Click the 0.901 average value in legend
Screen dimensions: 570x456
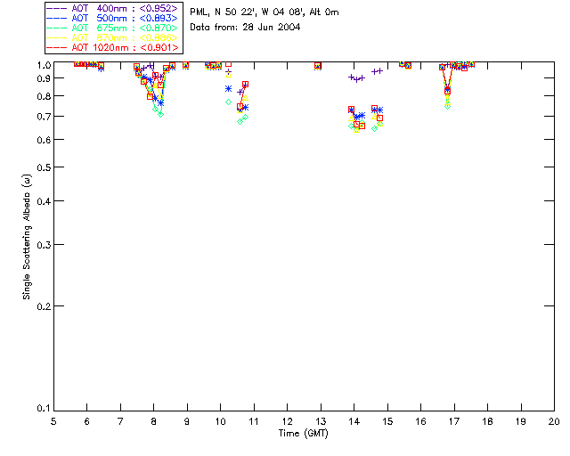159,47
